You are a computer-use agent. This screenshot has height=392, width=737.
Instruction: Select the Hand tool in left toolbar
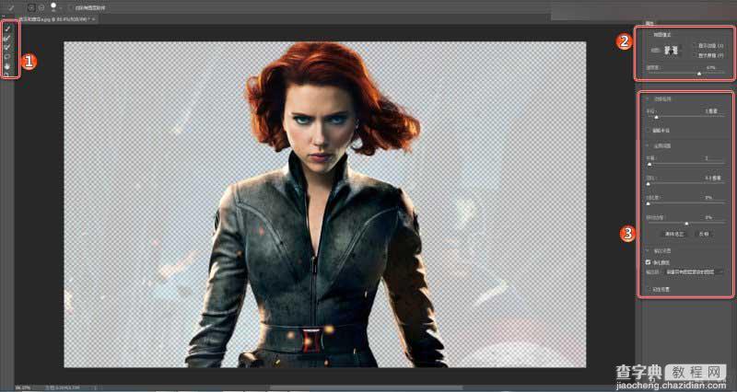(7, 66)
